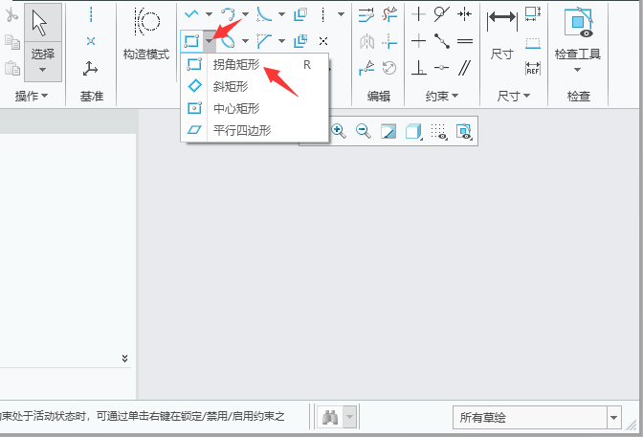
Task: Click the Perimeter dimension icon
Action: (533, 14)
